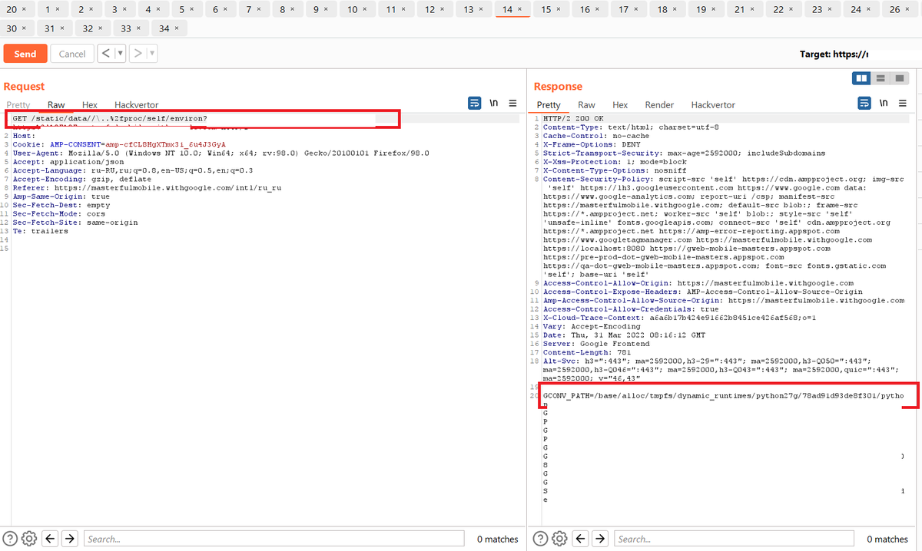Screen dimensions: 922x551
Task: Switch Response view to Hex
Action: point(620,105)
